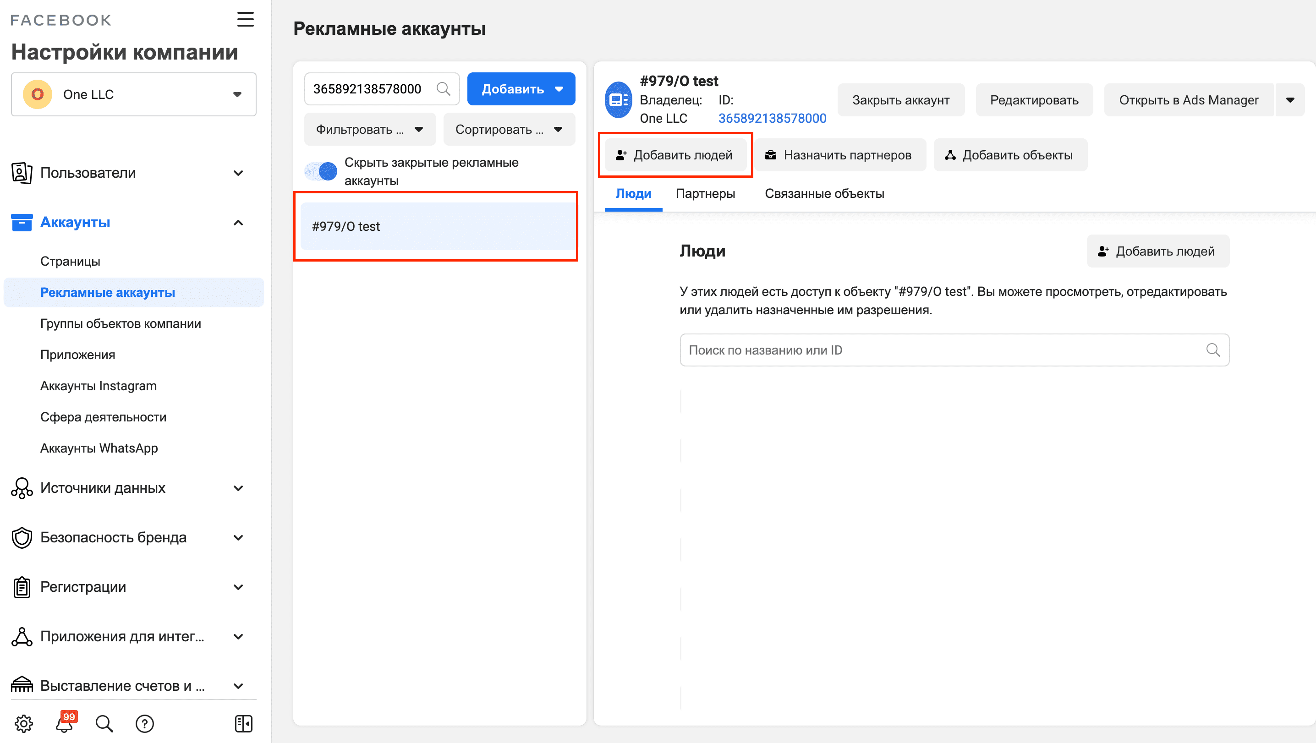Screen dimensions: 1316x743
Task: Click the Users section icon
Action: [22, 173]
